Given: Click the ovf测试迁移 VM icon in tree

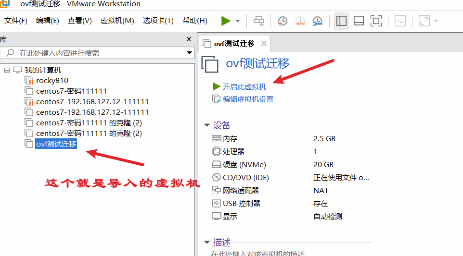Looking at the screenshot, I should [x=29, y=144].
